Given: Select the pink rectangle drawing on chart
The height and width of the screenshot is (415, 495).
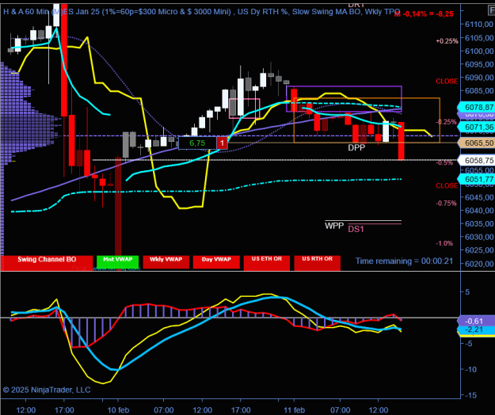Looking at the screenshot, I should pos(245,109).
